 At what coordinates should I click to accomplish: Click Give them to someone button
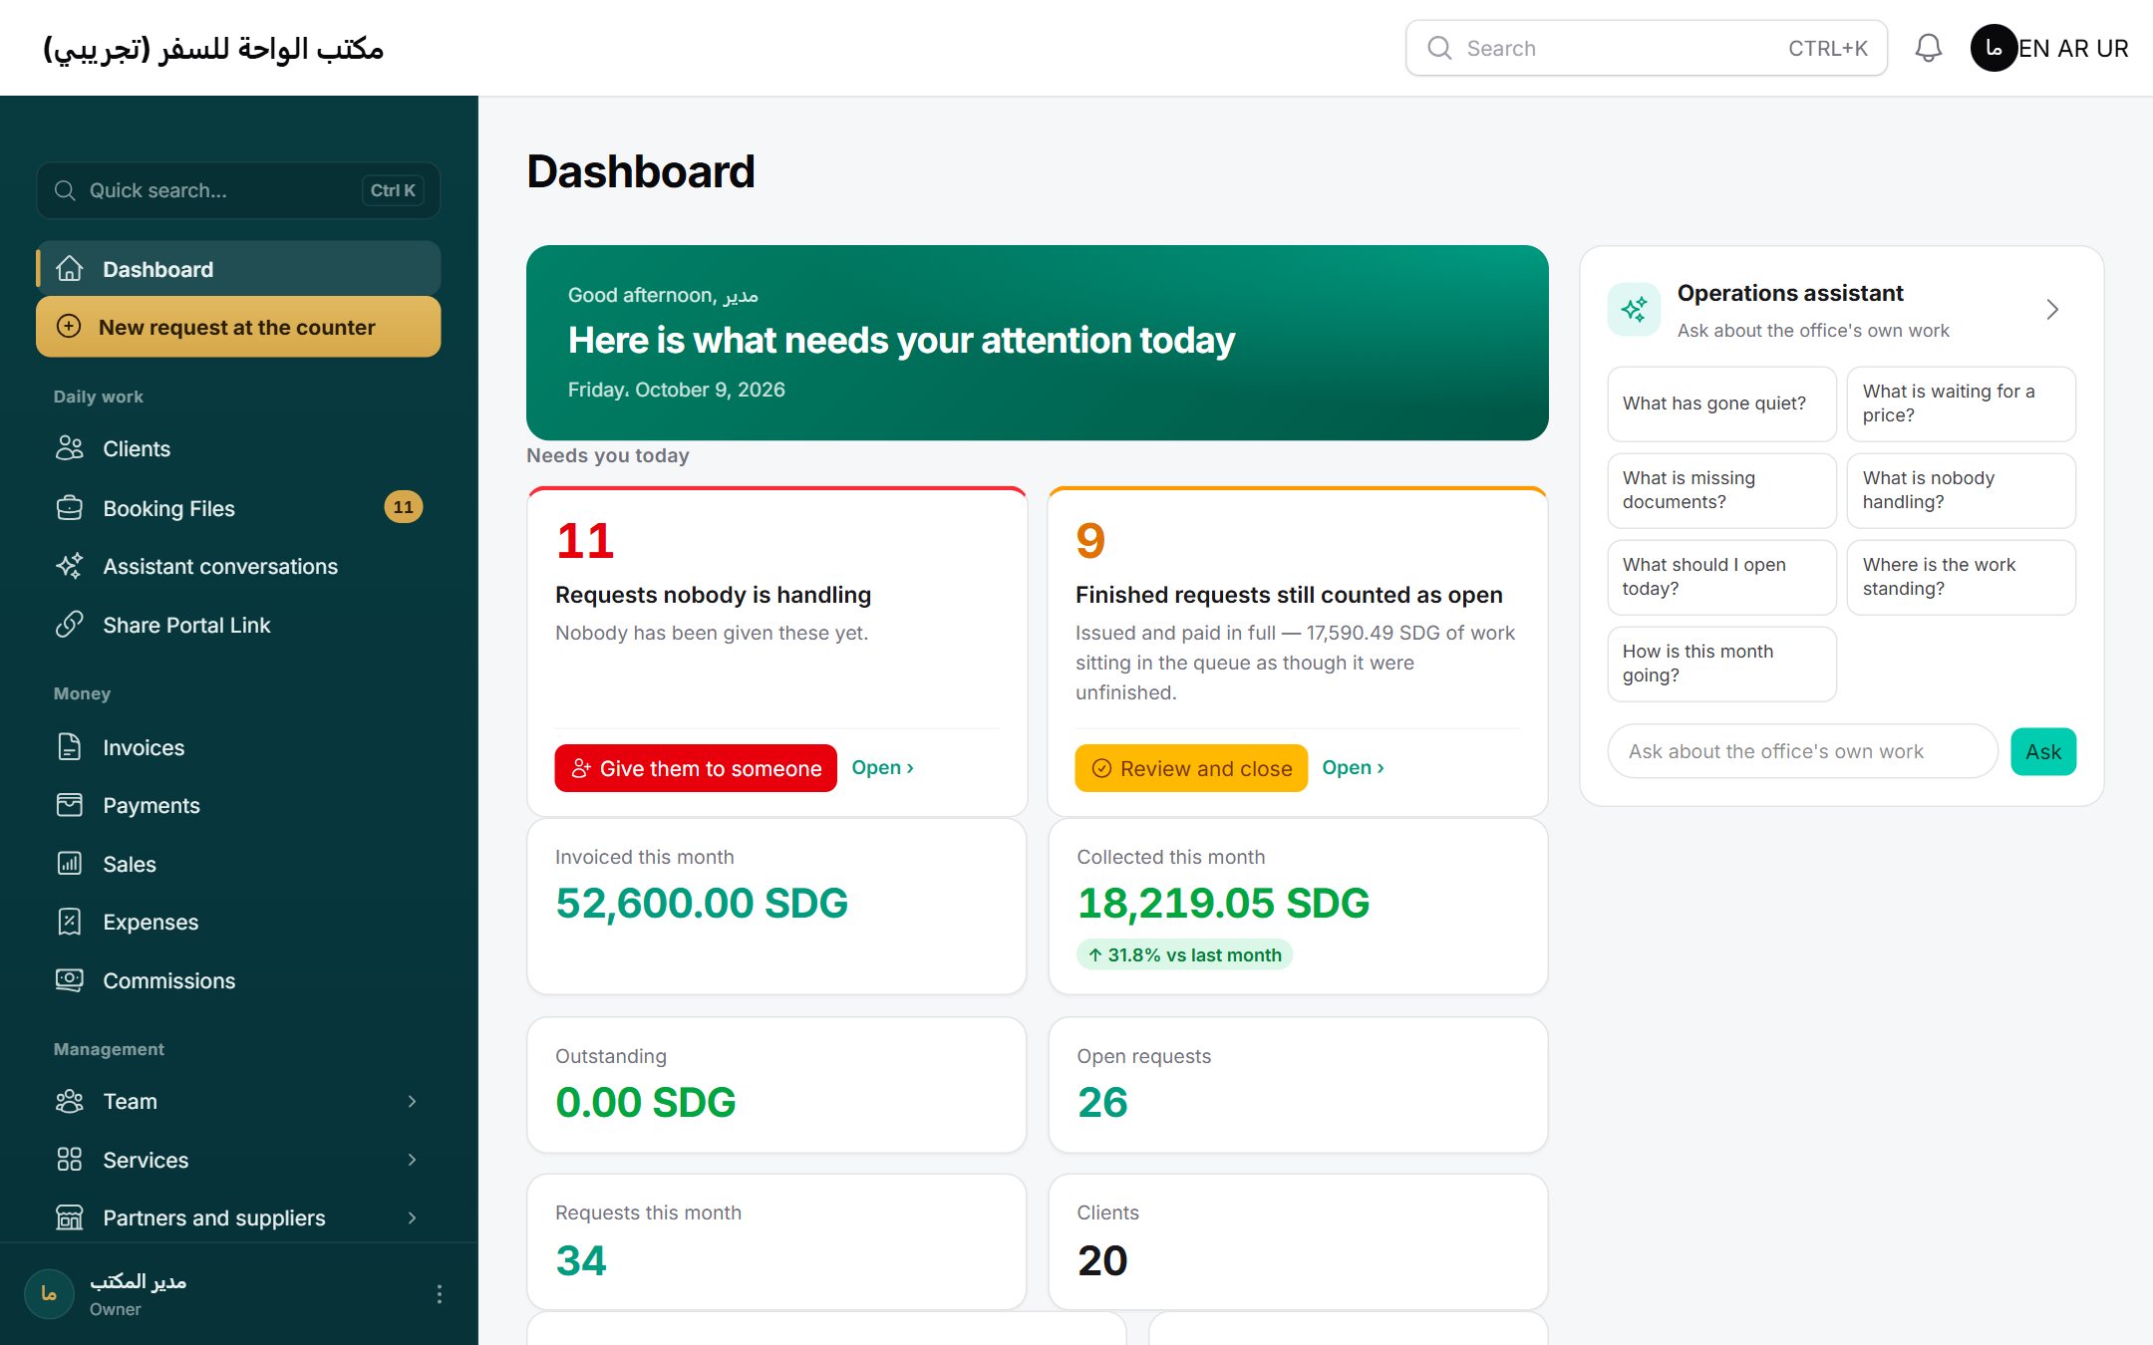696,768
